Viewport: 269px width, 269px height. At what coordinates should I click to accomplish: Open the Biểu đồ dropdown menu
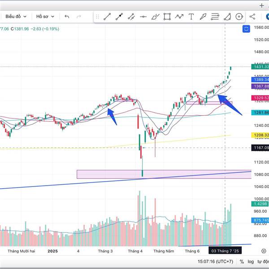[x=16, y=17]
